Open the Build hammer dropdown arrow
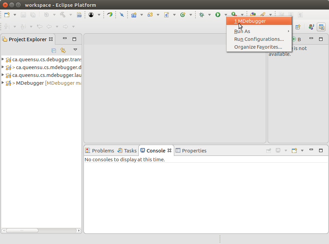 [71, 15]
